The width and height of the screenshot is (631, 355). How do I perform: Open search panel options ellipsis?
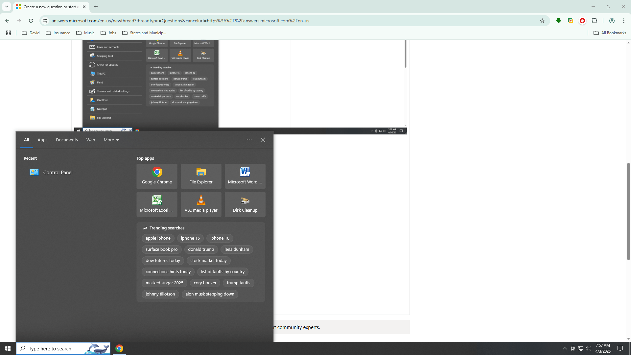click(x=249, y=140)
